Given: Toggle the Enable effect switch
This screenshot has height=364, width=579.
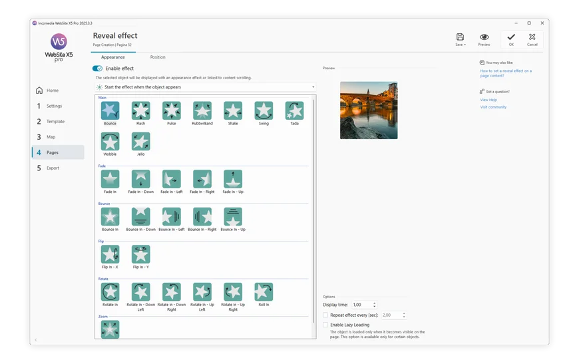Looking at the screenshot, I should click(x=97, y=69).
